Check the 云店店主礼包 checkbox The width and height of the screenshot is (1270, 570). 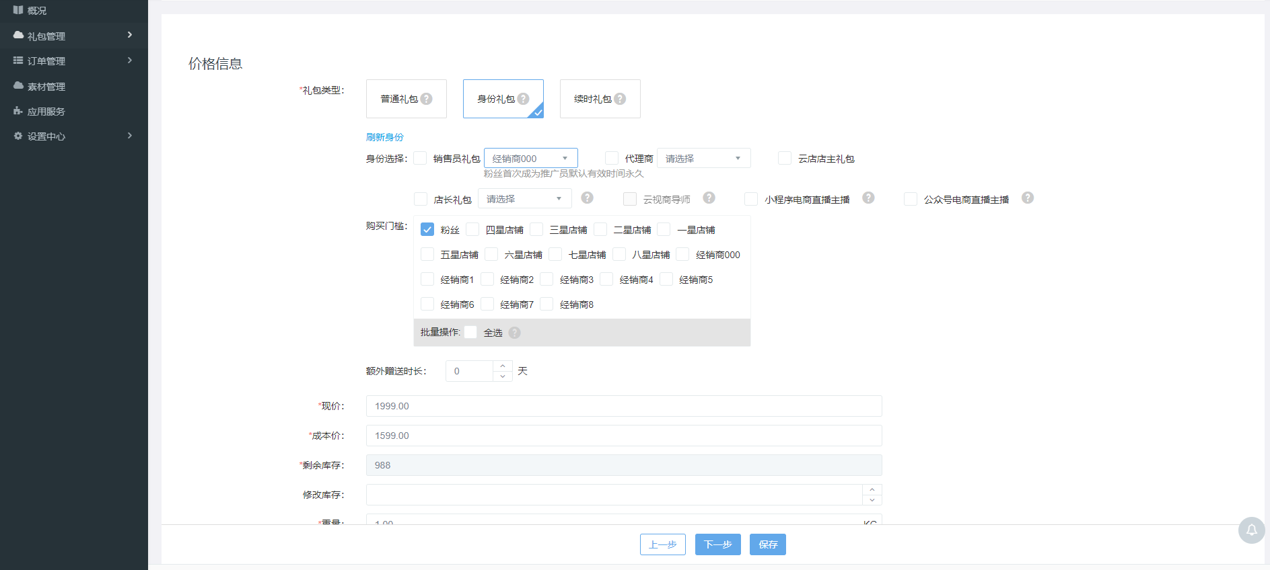tap(785, 158)
